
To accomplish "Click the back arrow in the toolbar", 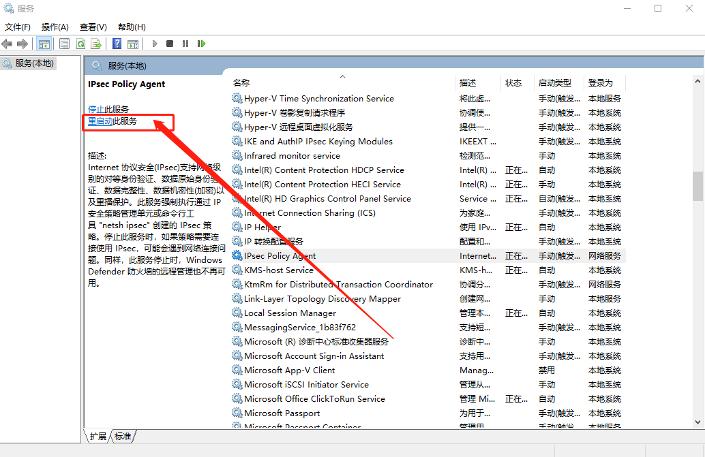I will [x=7, y=44].
